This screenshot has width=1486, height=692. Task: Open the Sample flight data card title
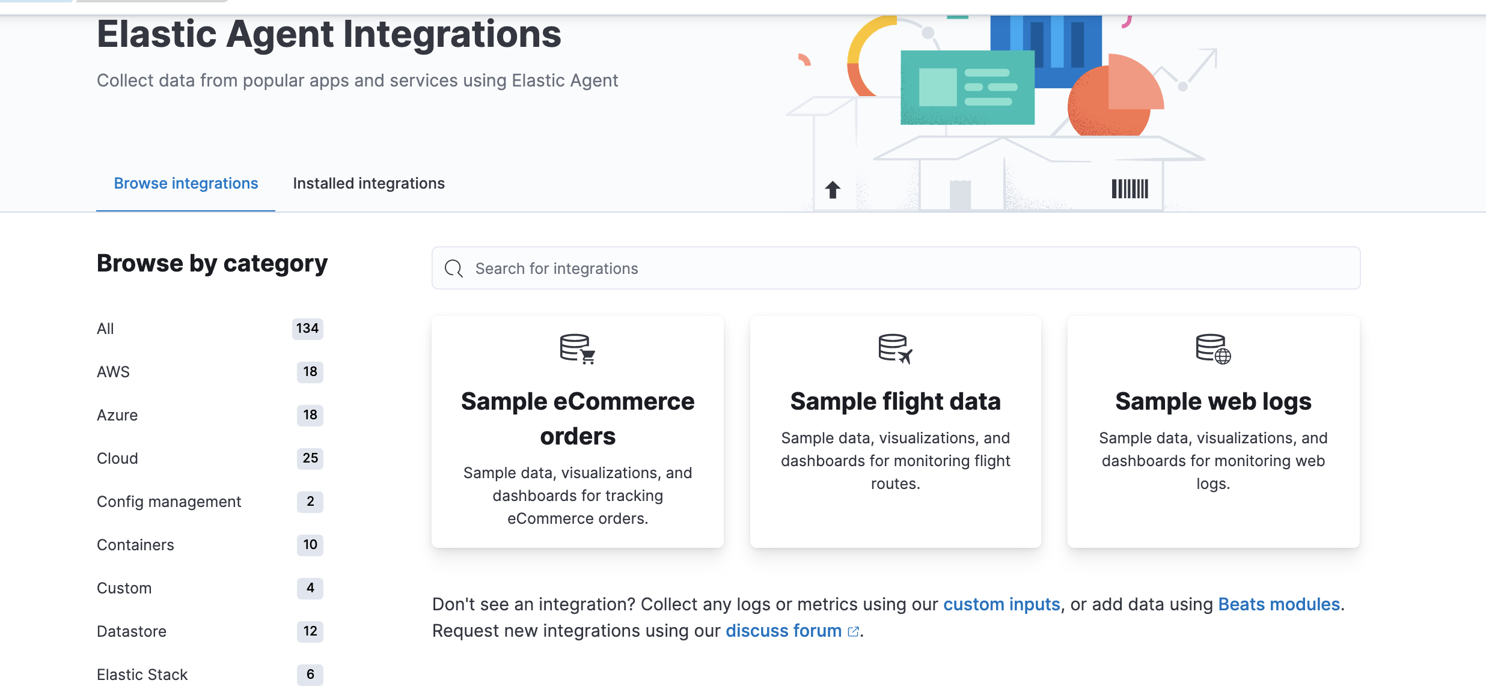pos(895,401)
